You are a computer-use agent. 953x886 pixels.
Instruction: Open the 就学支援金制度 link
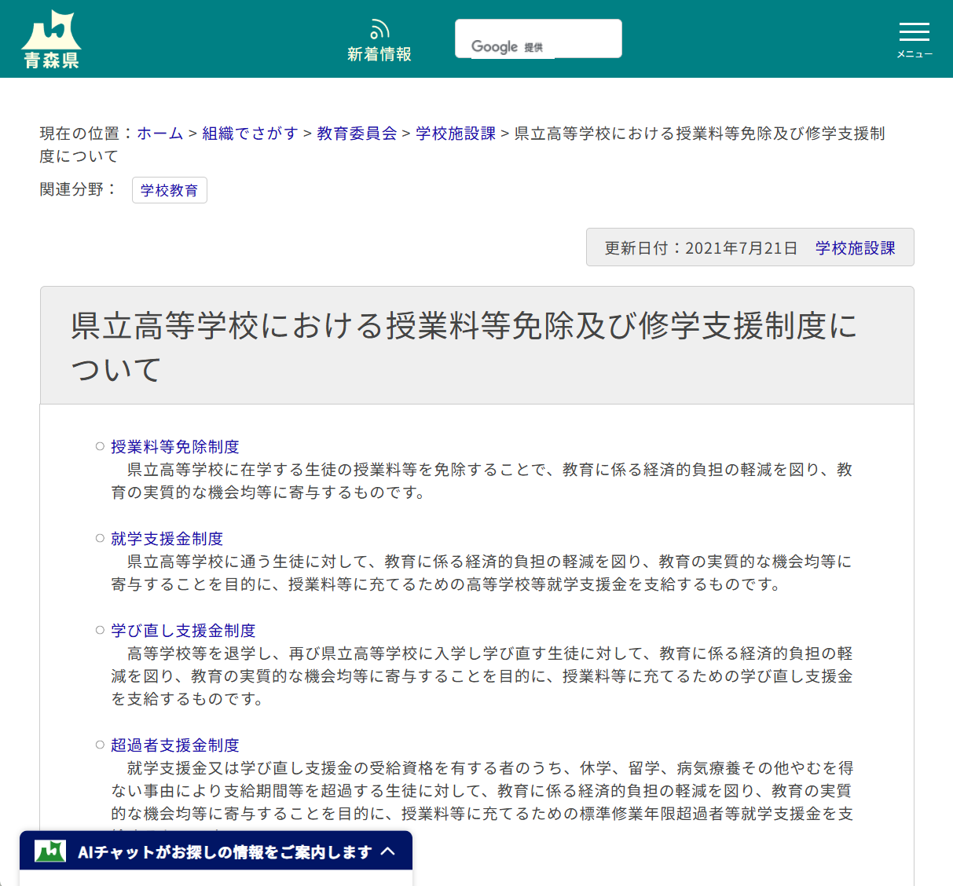pos(167,539)
